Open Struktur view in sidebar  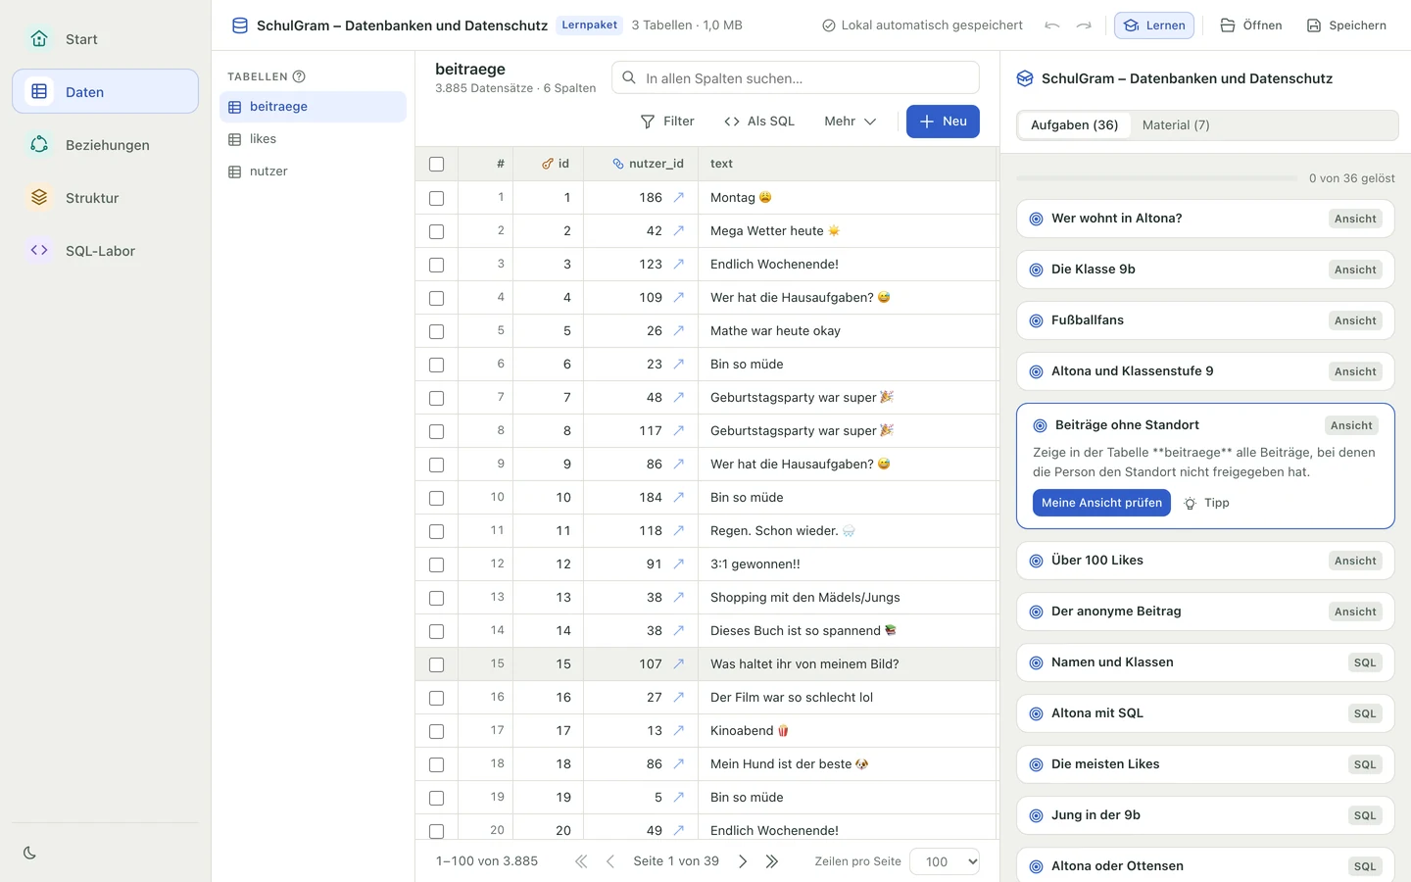pyautogui.click(x=105, y=198)
